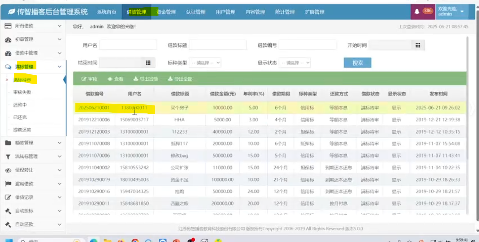Click loan title cell 西藏之旅
479x242 pixels.
tap(180, 203)
